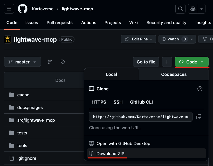
Task: Open the Insights tab
Action: 203,23
